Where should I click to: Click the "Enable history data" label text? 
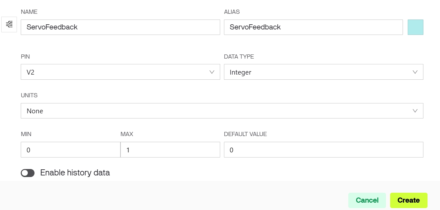pyautogui.click(x=75, y=173)
